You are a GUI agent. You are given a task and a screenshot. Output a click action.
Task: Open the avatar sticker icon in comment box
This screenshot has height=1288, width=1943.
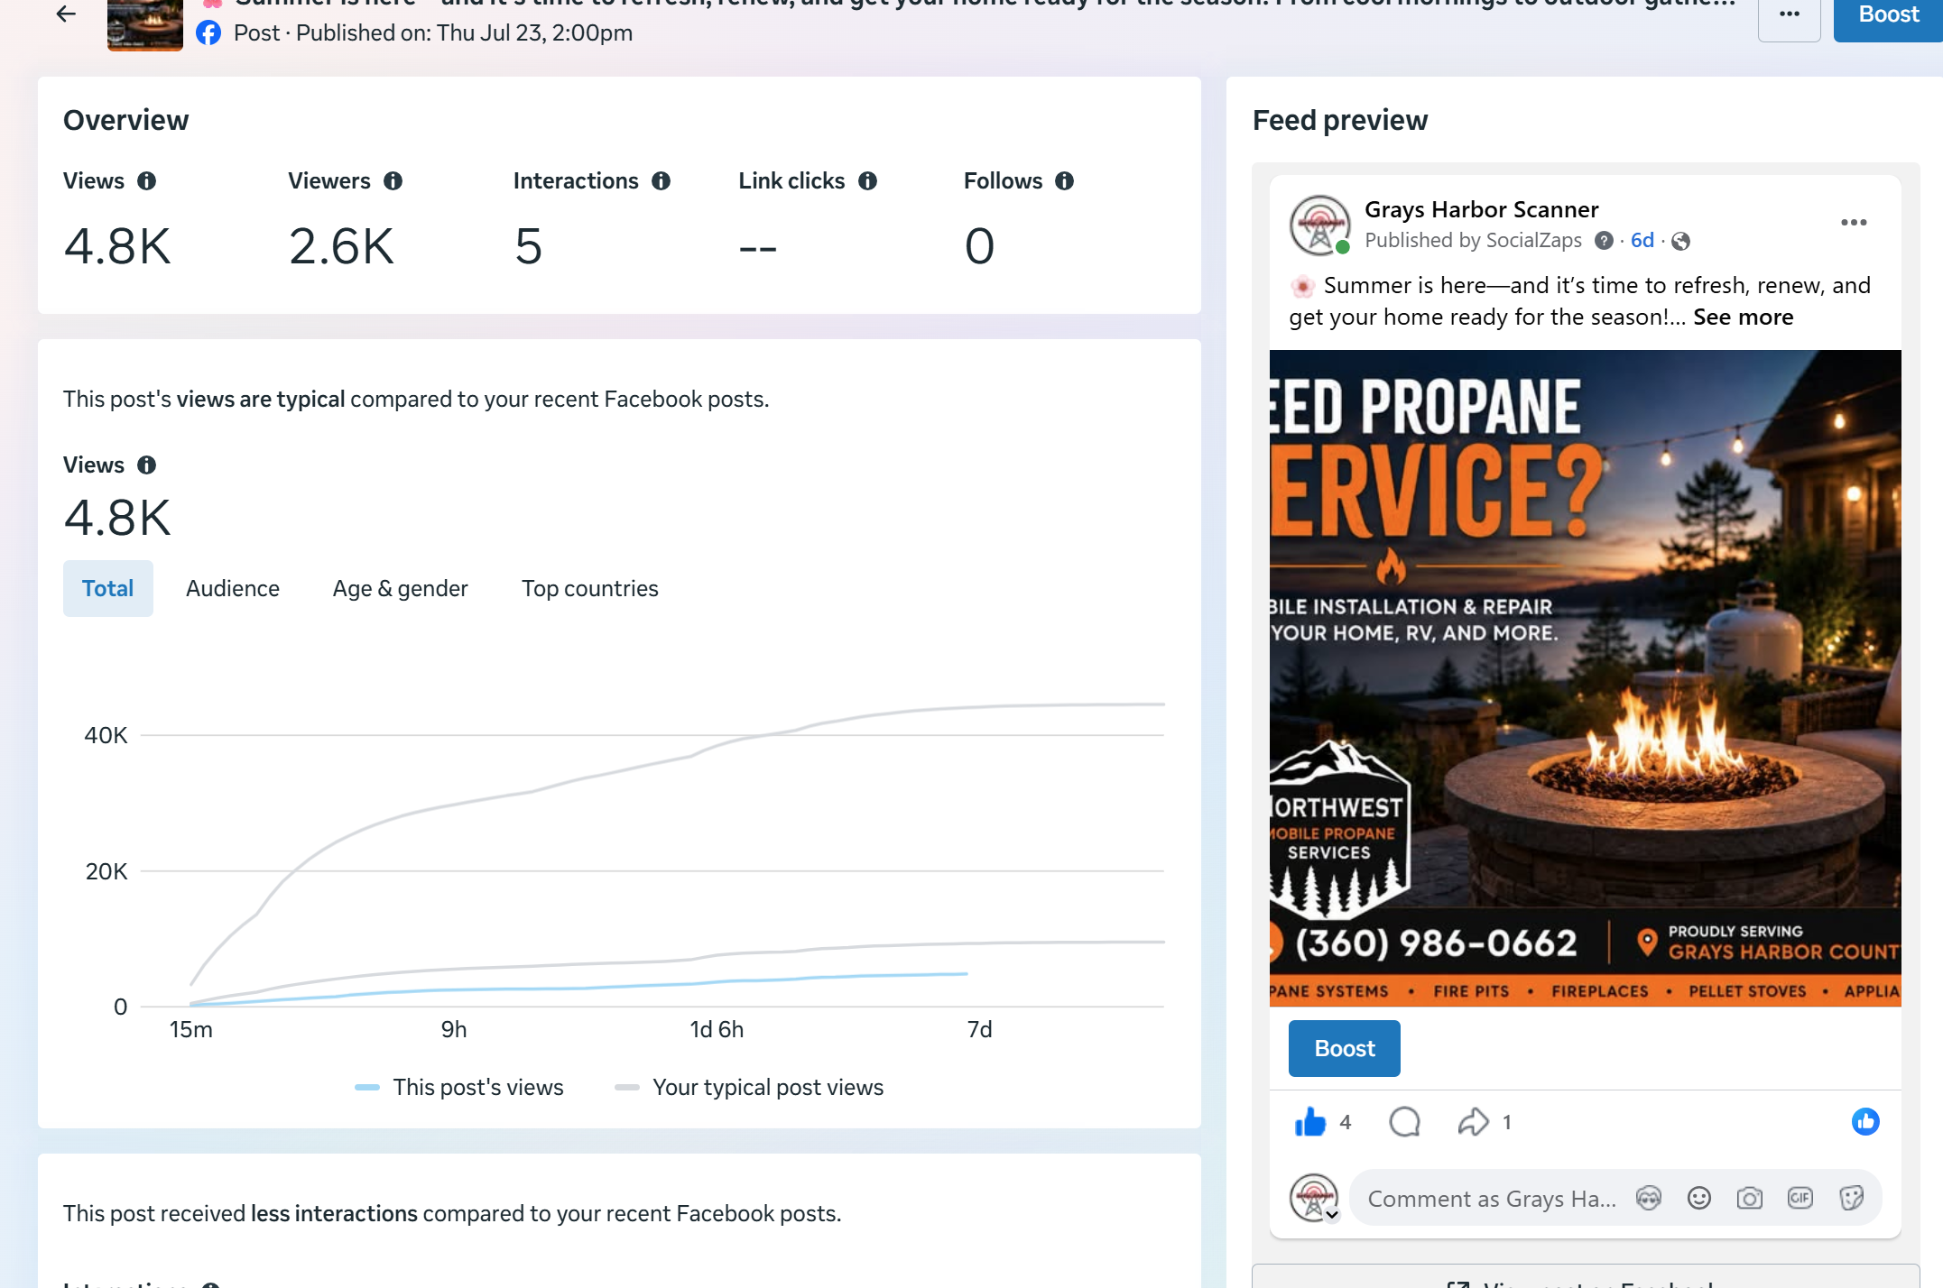[x=1649, y=1199]
